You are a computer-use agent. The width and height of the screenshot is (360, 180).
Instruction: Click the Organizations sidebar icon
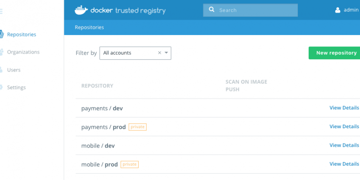pos(2,52)
